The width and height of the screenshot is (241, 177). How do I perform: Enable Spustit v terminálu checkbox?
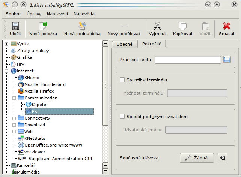(122, 80)
